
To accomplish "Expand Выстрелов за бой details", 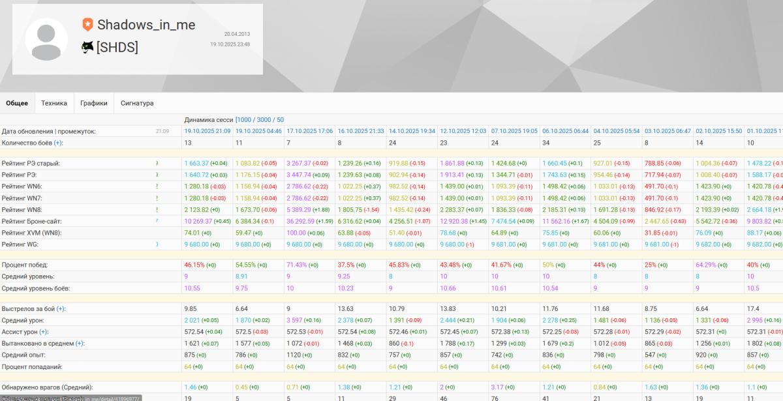I will click(x=61, y=308).
